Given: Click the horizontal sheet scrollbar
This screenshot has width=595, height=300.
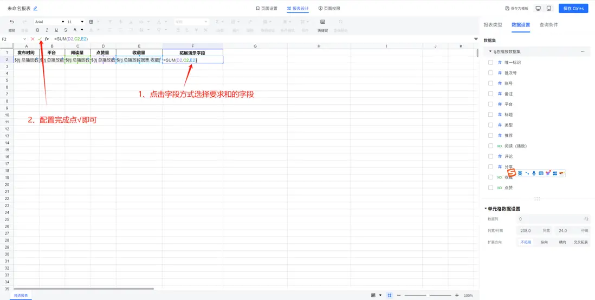Looking at the screenshot, I should [x=83, y=289].
